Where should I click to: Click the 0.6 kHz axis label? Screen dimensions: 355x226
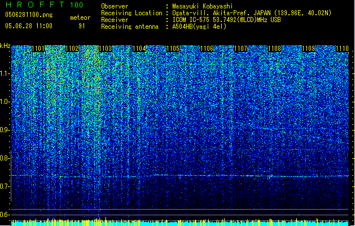[5, 215]
